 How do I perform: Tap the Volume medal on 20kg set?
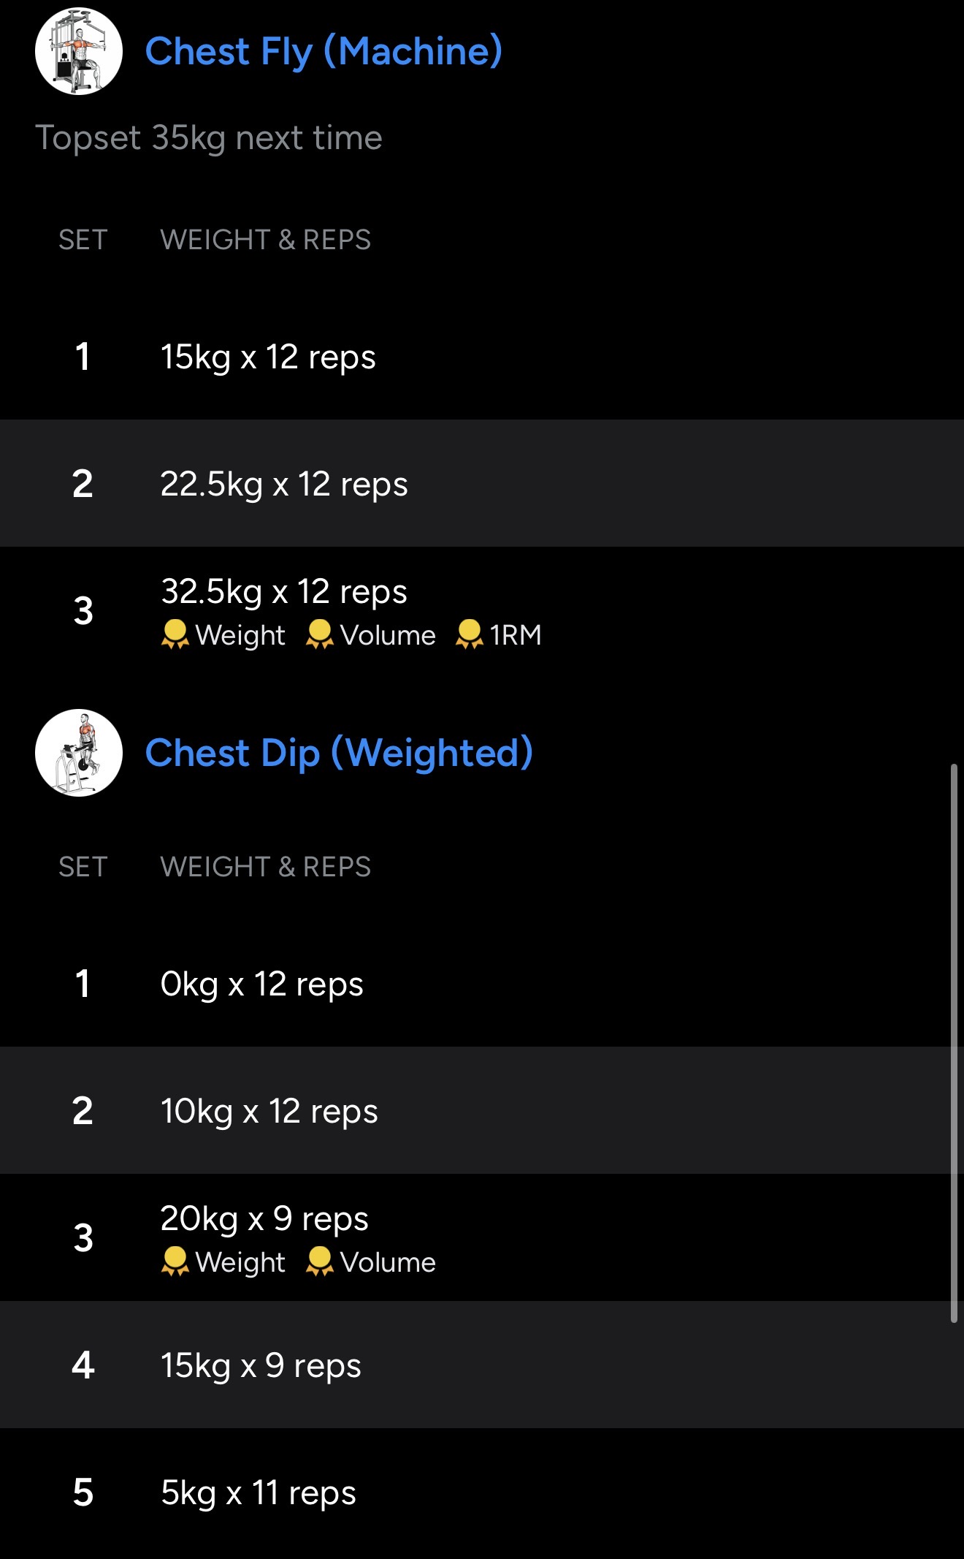point(320,1262)
